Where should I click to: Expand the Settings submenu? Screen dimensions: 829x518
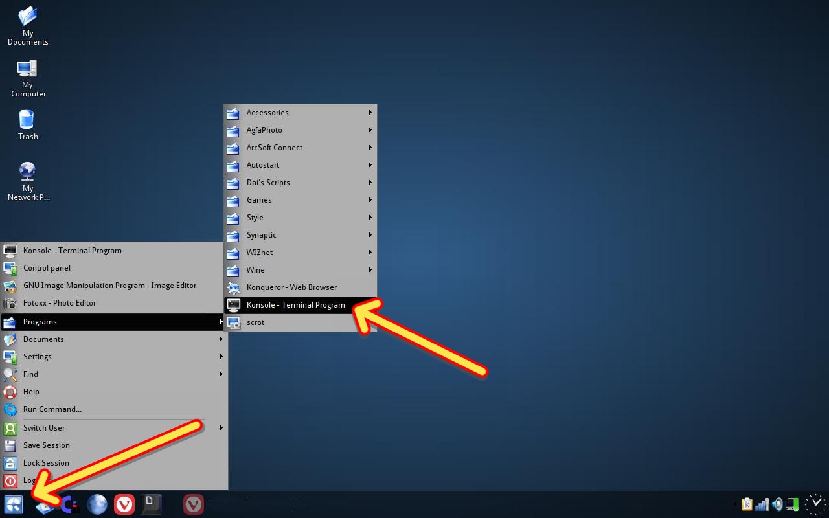114,357
